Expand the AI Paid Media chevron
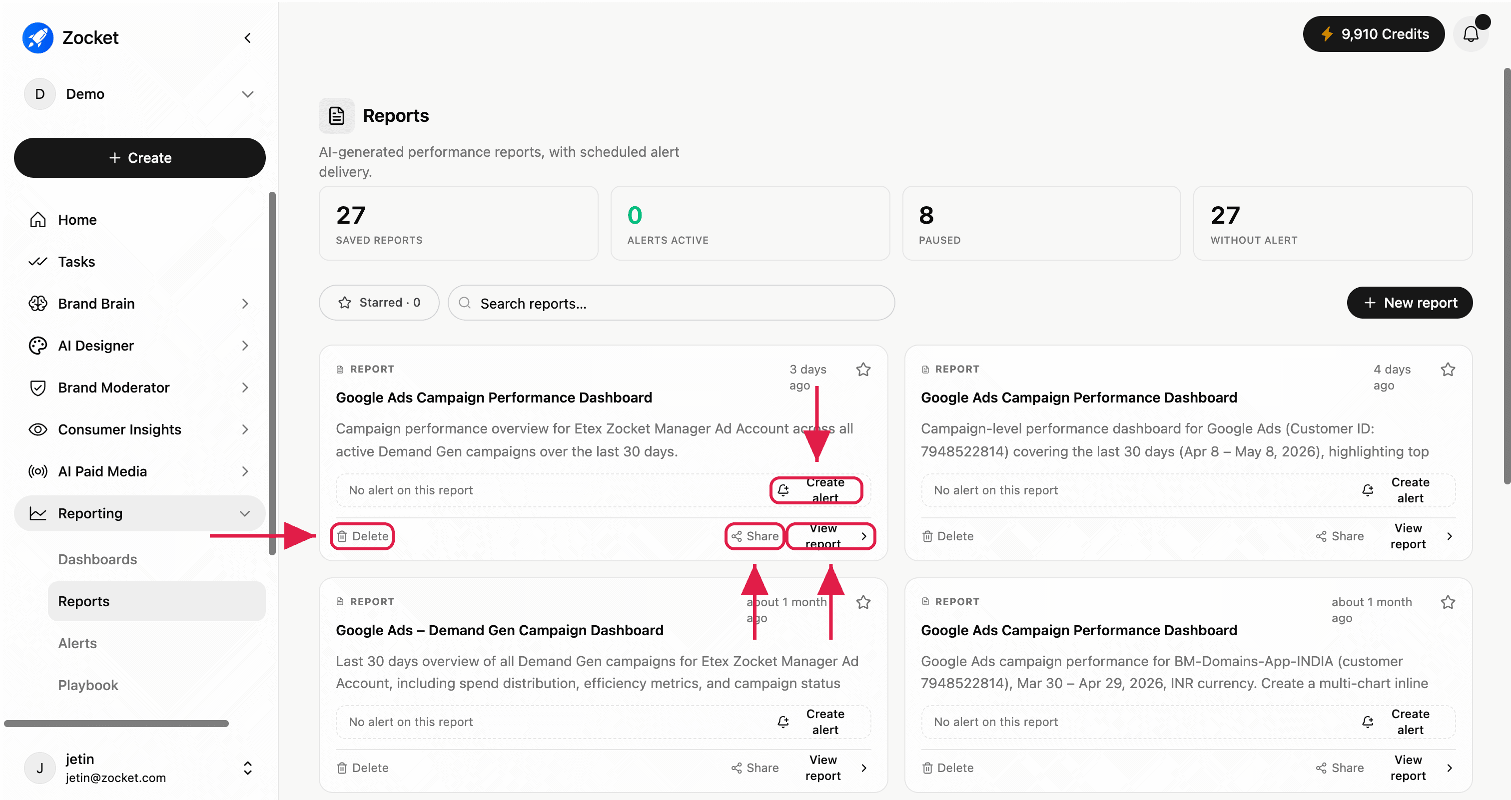The width and height of the screenshot is (1511, 800). click(245, 471)
